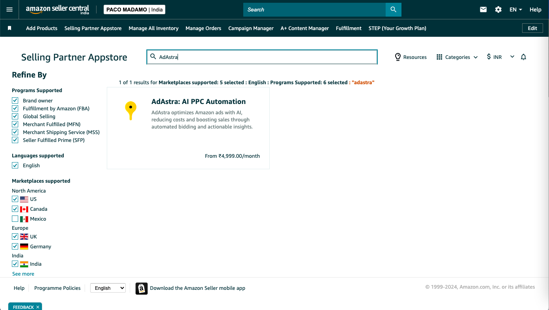This screenshot has height=310, width=549.
Task: Check the Mexico marketplace checkbox
Action: (15, 219)
